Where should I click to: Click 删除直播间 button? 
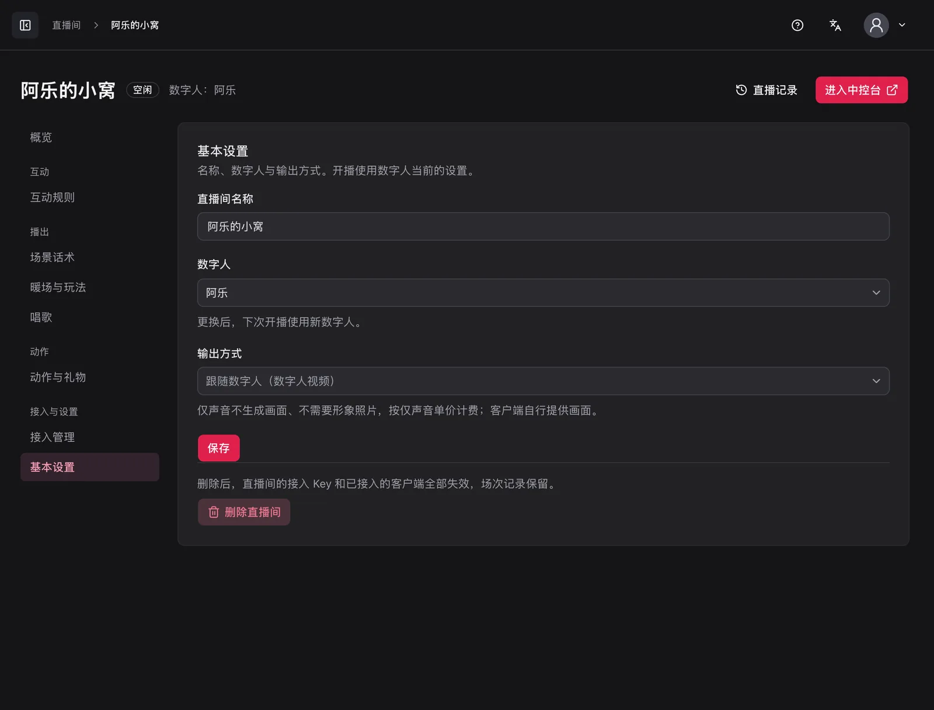[x=244, y=512]
